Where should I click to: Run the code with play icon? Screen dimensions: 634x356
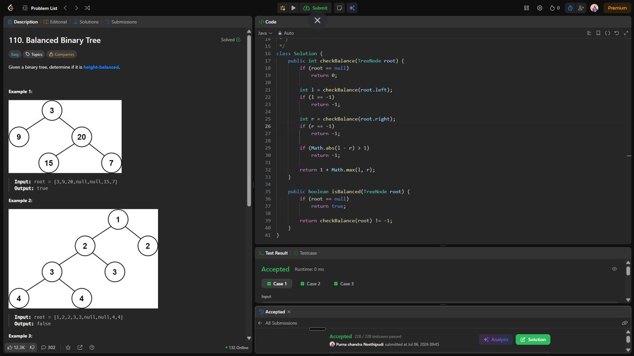(x=293, y=8)
